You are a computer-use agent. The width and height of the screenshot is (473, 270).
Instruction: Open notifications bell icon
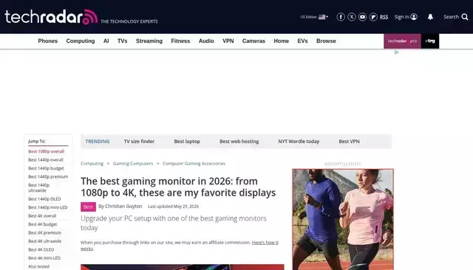click(430, 17)
